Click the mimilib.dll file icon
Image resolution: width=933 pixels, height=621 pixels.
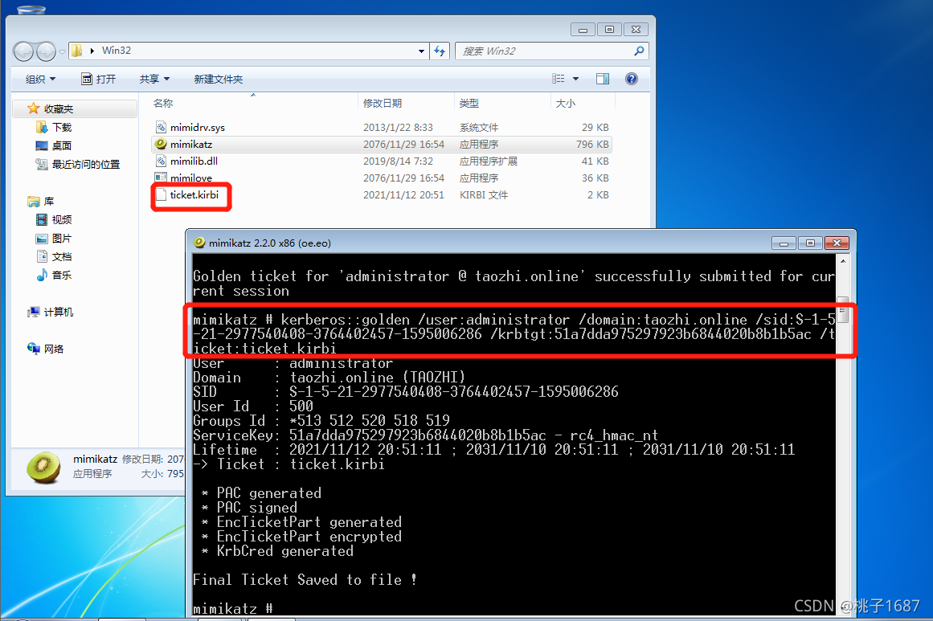tap(161, 161)
